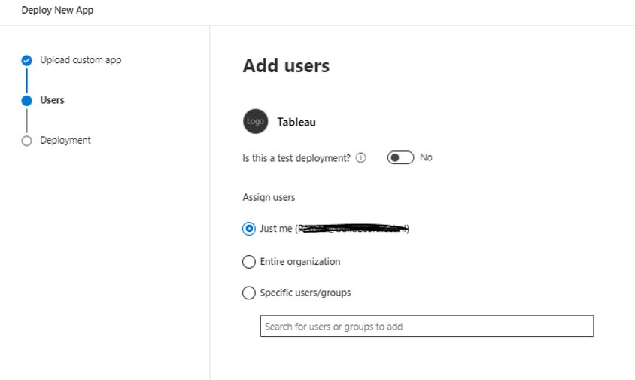
Task: Select the Specific users/groups radio option
Action: click(249, 293)
